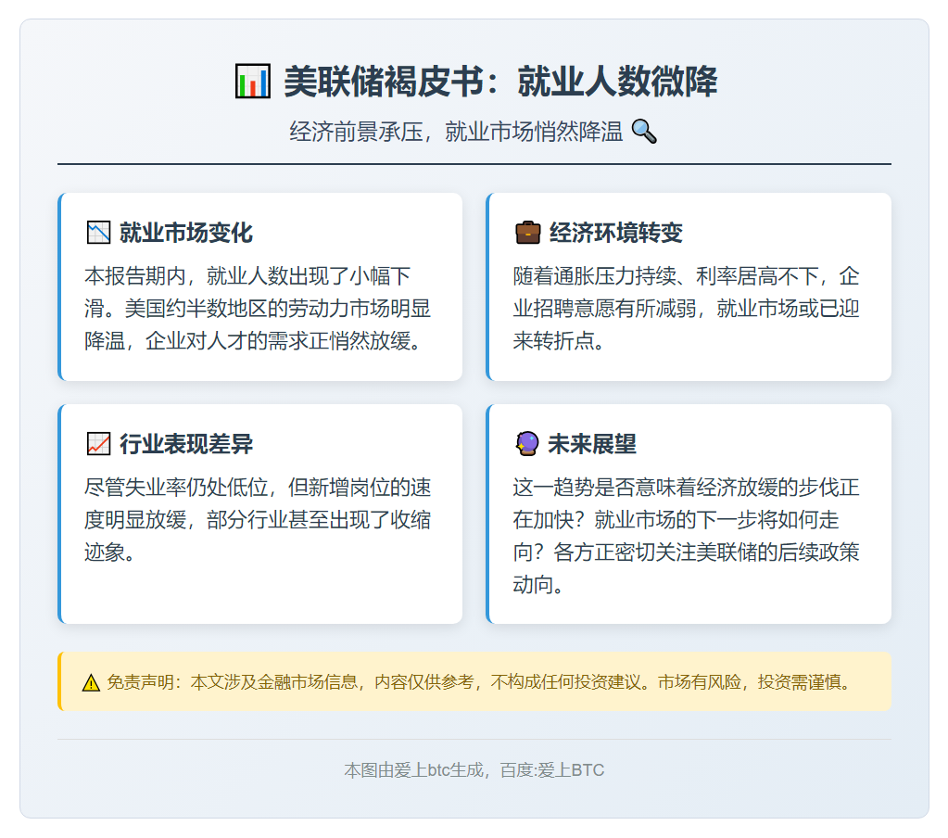Expand the 未来展望 section
Viewport: 948px width, 838px height.
[689, 513]
